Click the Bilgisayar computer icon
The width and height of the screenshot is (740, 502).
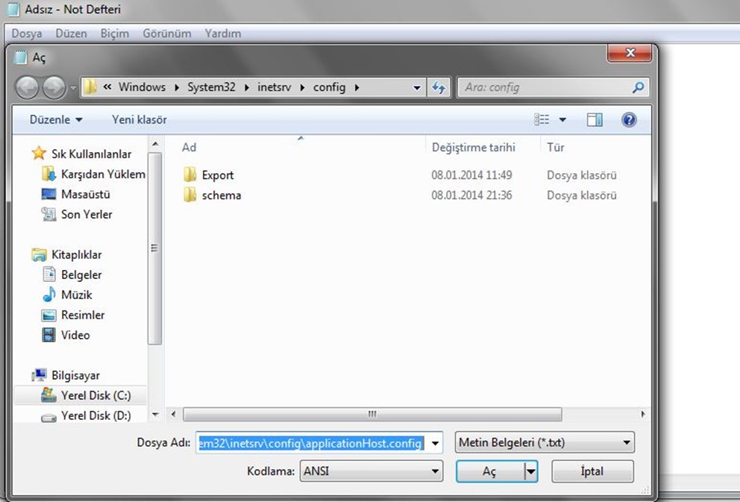pos(40,375)
